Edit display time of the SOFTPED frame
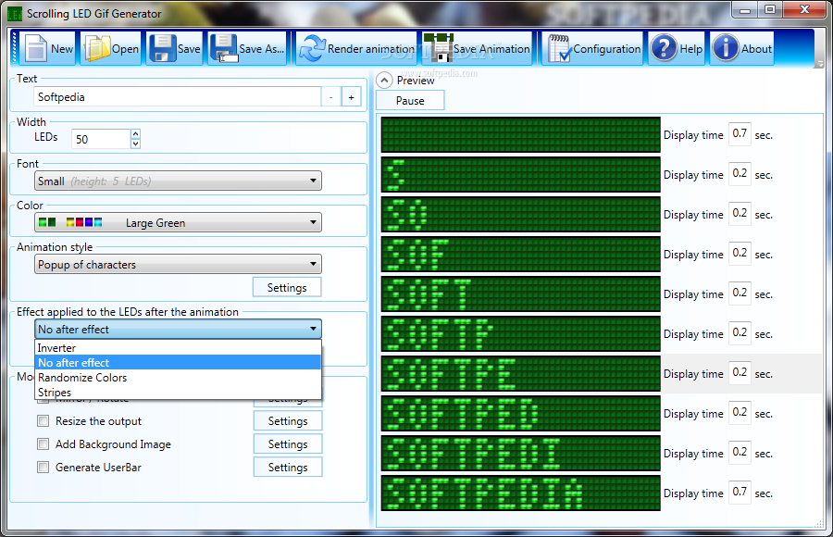Image resolution: width=833 pixels, height=537 pixels. pos(740,413)
